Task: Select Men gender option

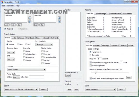Action: click(18, 44)
